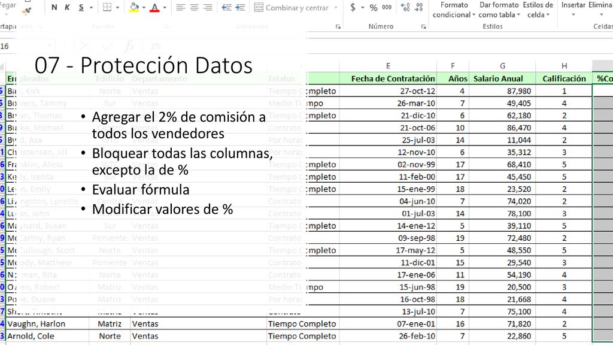This screenshot has height=345, width=613.
Task: Select date cell 02-nov-99
Action: tap(388, 165)
